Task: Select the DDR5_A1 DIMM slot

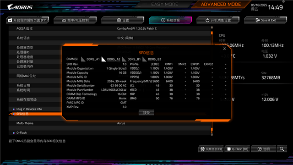Action: [93, 59]
